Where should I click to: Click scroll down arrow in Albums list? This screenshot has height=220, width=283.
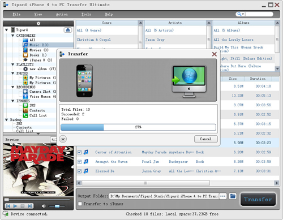tap(277, 68)
